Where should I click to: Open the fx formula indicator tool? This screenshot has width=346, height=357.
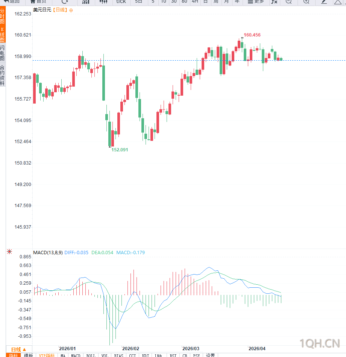[x=274, y=2]
